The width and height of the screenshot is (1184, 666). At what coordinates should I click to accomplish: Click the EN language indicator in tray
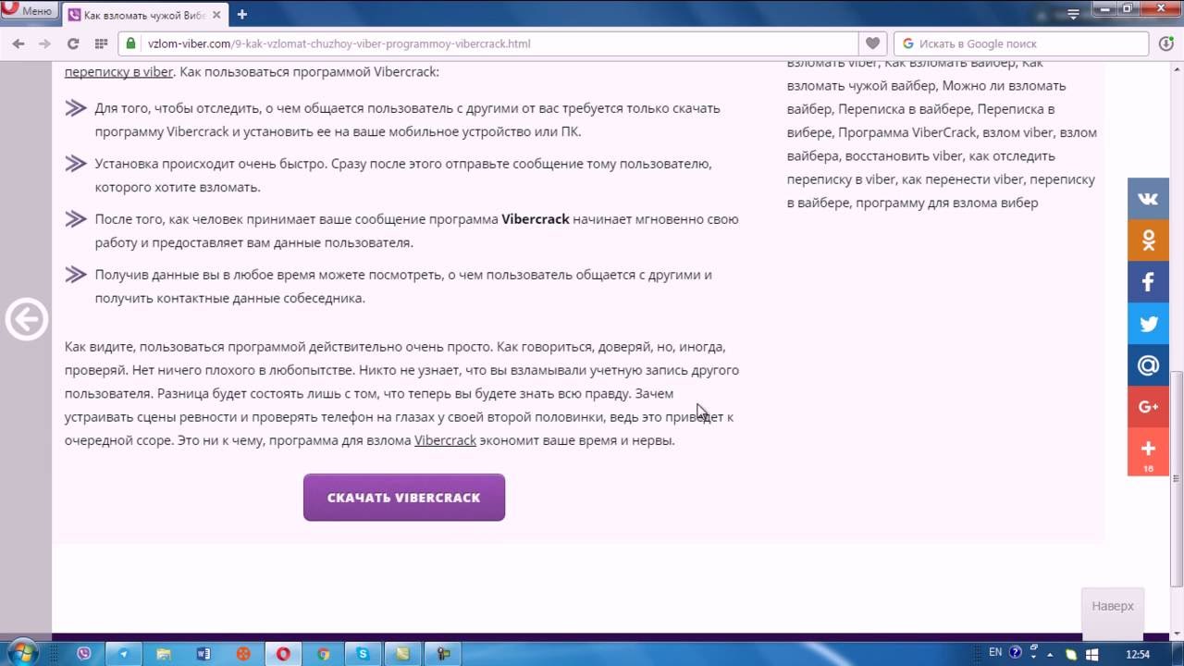(995, 652)
